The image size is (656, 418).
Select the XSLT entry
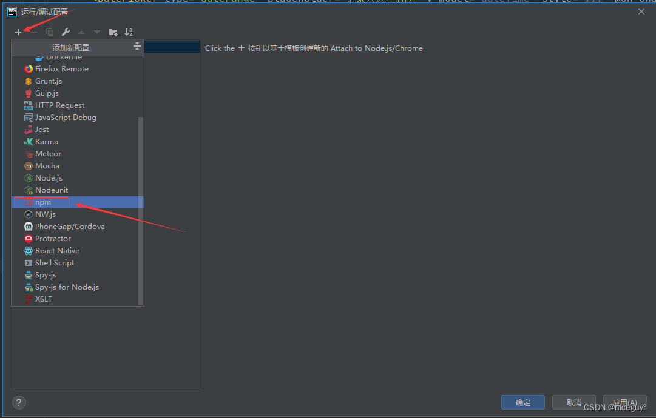(78, 299)
